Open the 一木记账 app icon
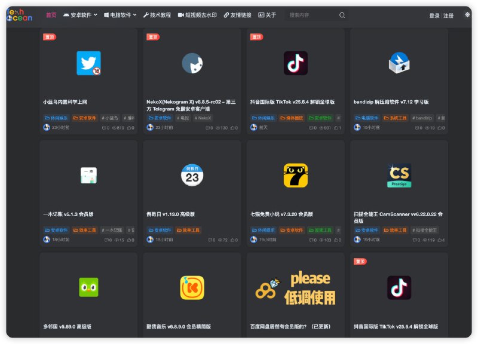This screenshot has height=344, width=478. pos(88,175)
